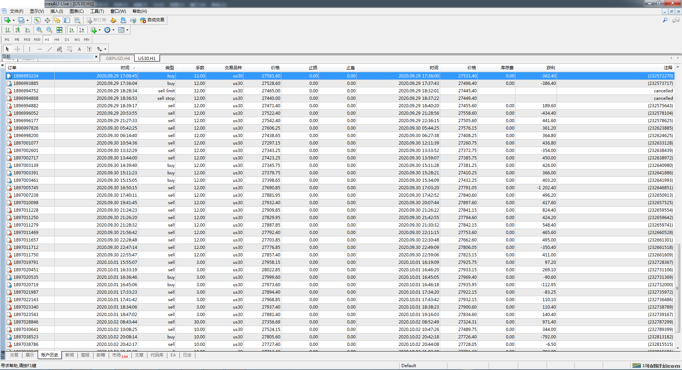This screenshot has width=682, height=370.
Task: Open the 工具(T) menu
Action: 97,11
